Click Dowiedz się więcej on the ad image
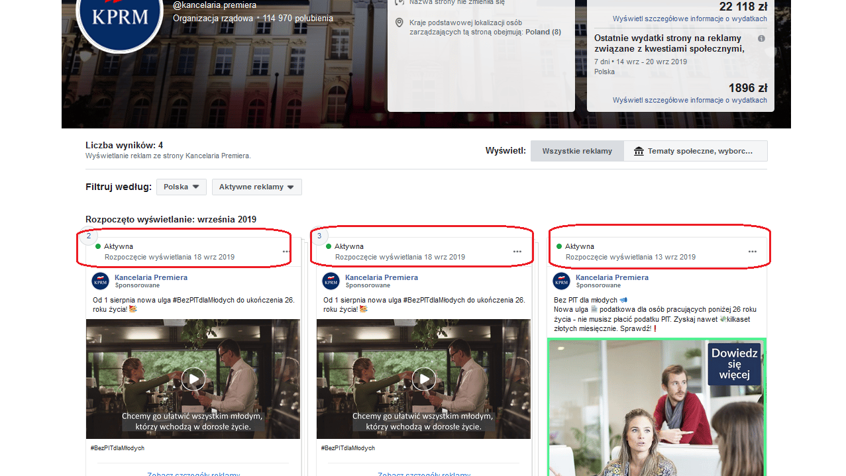Viewport: 846px width, 476px height. point(735,364)
